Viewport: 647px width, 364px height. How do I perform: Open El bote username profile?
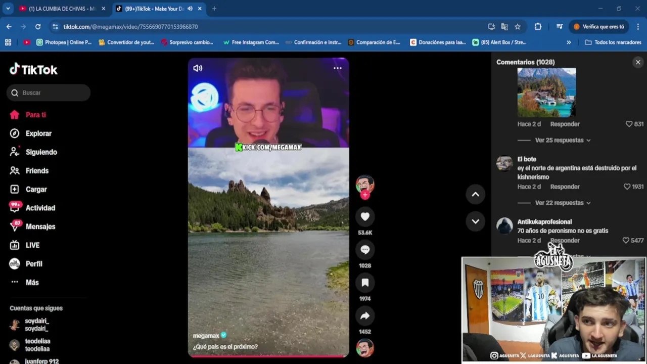[527, 159]
